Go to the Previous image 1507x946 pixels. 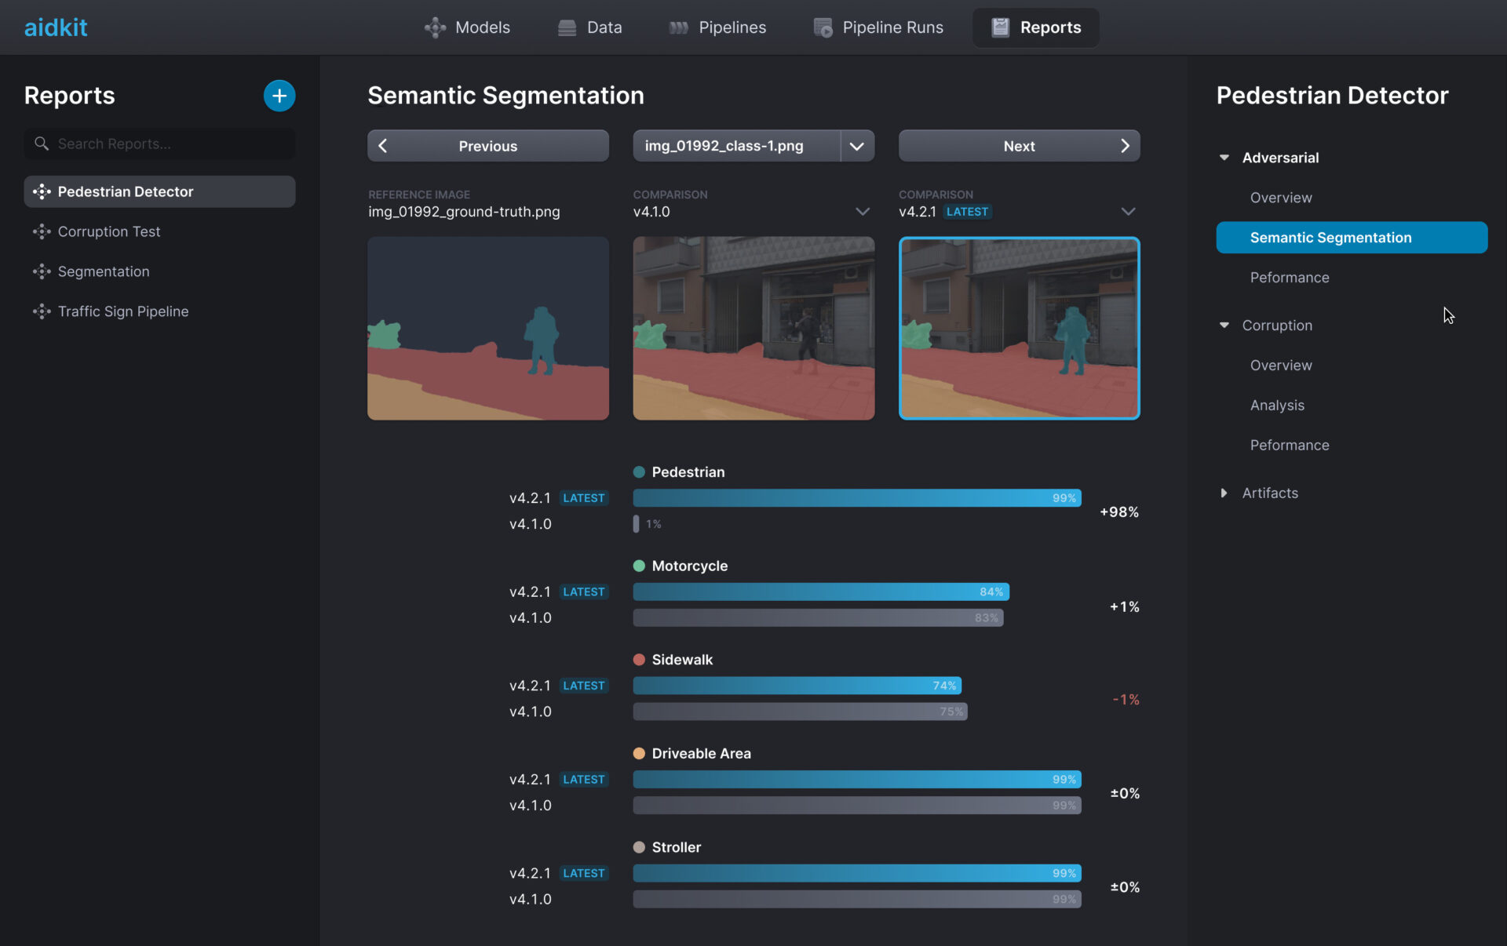click(487, 146)
